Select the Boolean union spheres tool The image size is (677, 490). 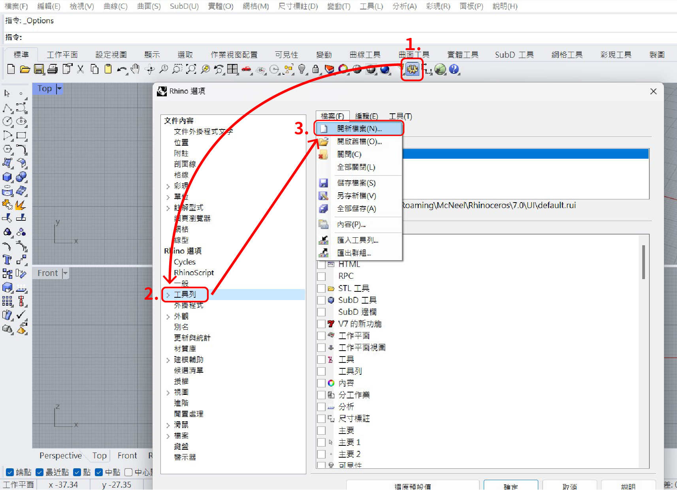coord(21,177)
